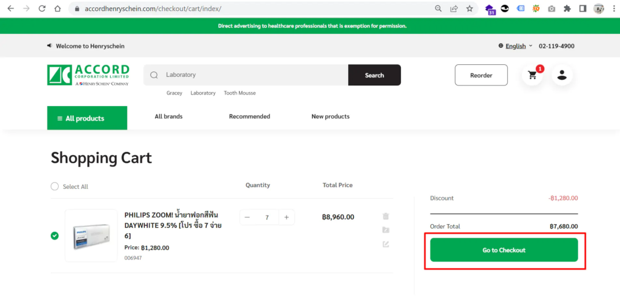Open the Chrome extensions puzzle icon
620x304 pixels.
click(567, 8)
